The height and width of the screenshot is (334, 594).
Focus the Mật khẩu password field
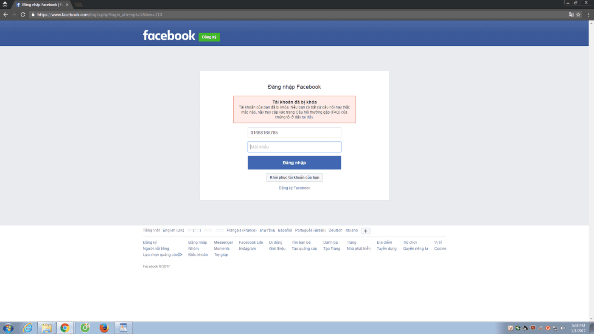click(x=294, y=147)
